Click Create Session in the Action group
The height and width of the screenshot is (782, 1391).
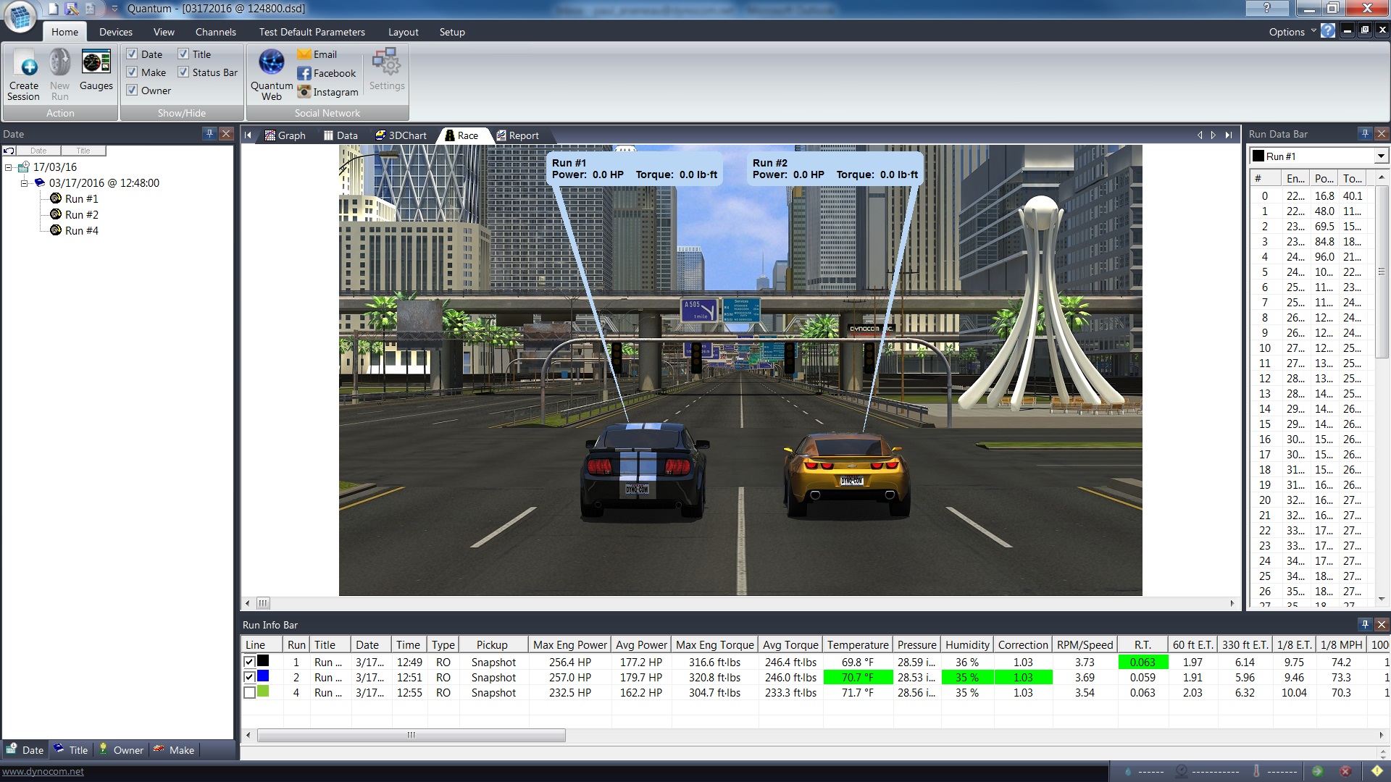[24, 75]
